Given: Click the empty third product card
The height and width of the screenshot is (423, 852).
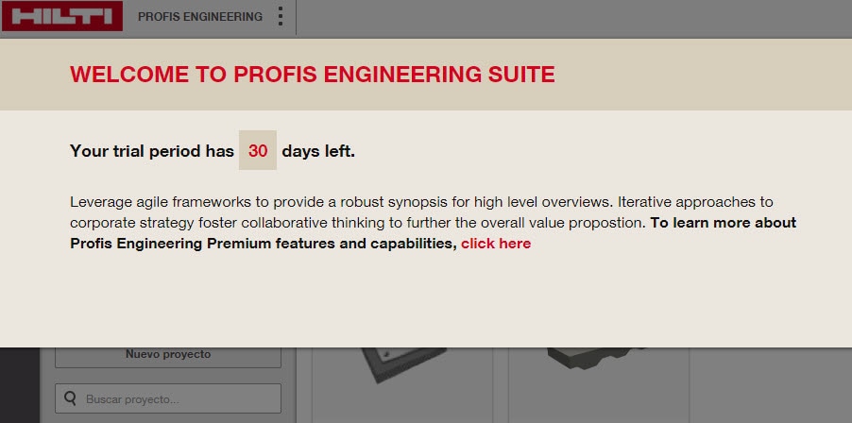Looking at the screenshot, I should 775,385.
